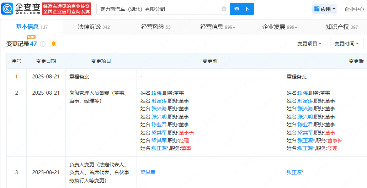This screenshot has height=188, width=367.
Task: Click red 经理 title in 变更后 column
Action: (333, 148)
